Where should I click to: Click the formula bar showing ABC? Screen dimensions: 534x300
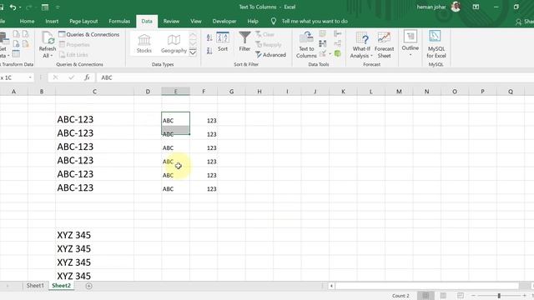[x=315, y=77]
